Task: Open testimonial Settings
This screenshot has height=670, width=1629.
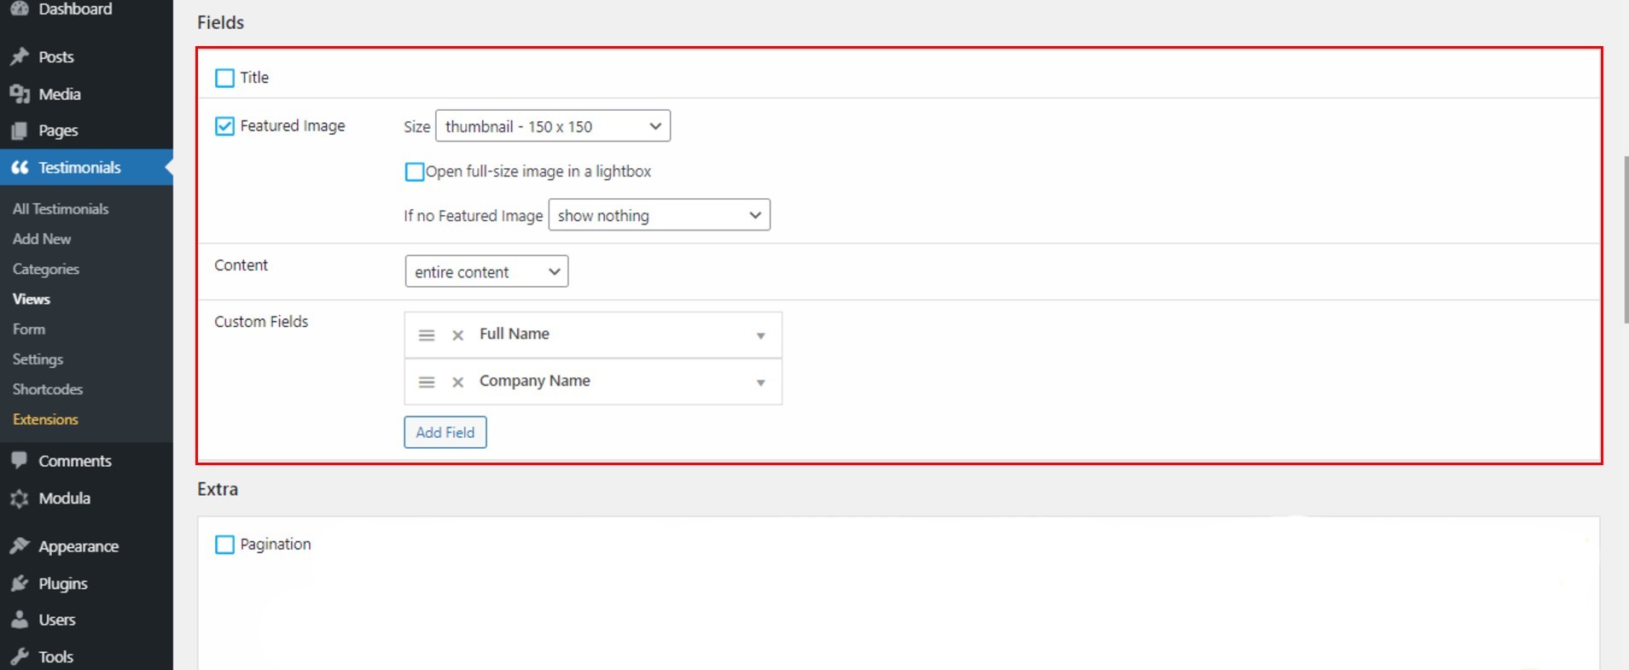Action: [x=38, y=359]
